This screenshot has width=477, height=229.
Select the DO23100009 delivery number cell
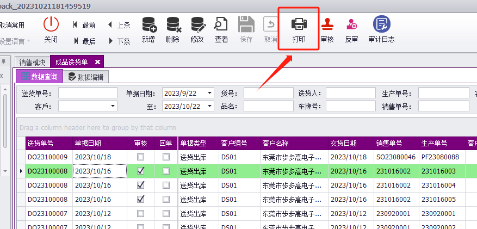[x=49, y=157]
